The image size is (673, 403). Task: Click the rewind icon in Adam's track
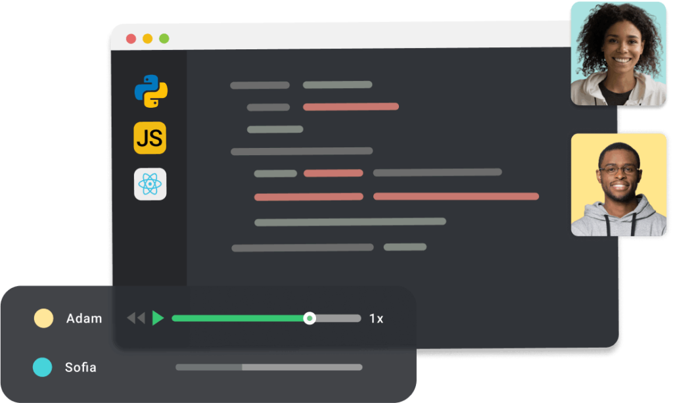(x=137, y=318)
